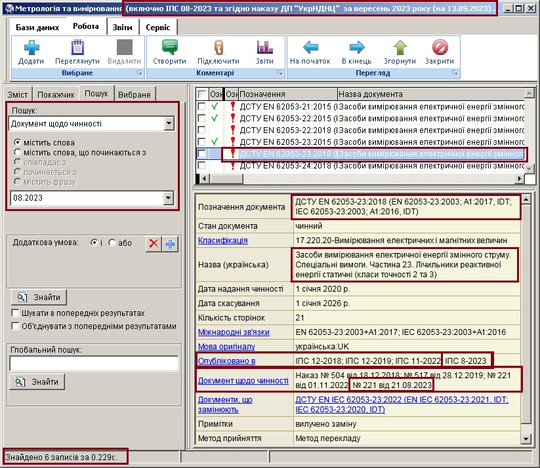Open the Вибране group dialog launcher
This screenshot has width=540, height=468.
pos(140,73)
